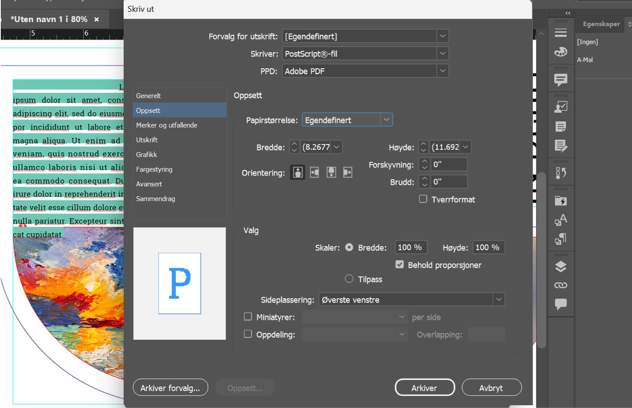
Task: Open the Bredde value dropdown arrow
Action: (x=337, y=147)
